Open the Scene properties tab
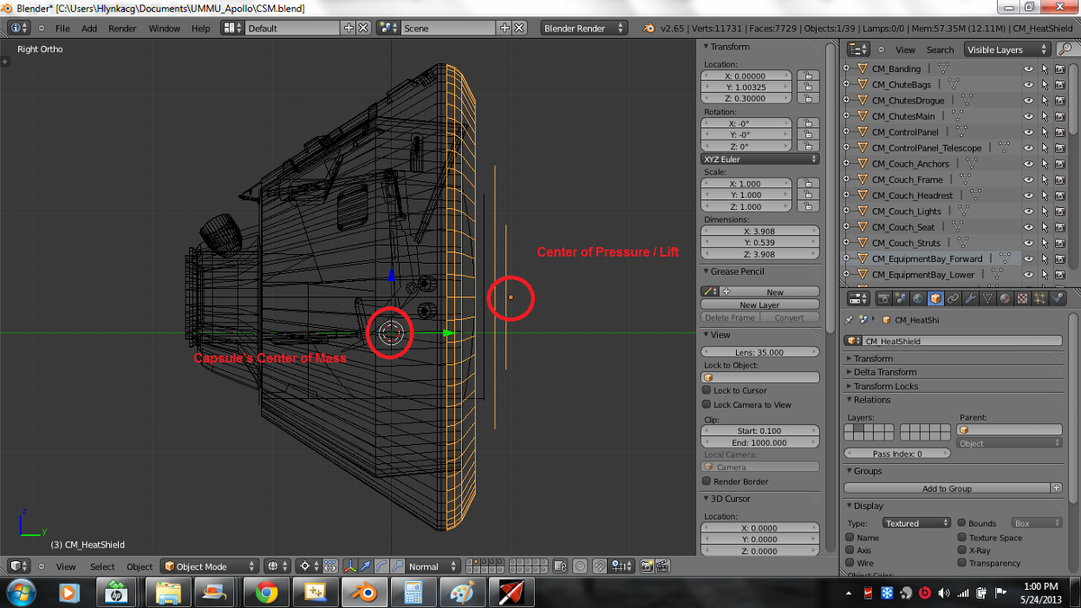 tap(901, 298)
